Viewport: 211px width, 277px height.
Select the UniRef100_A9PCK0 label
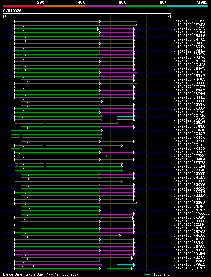tap(189, 105)
